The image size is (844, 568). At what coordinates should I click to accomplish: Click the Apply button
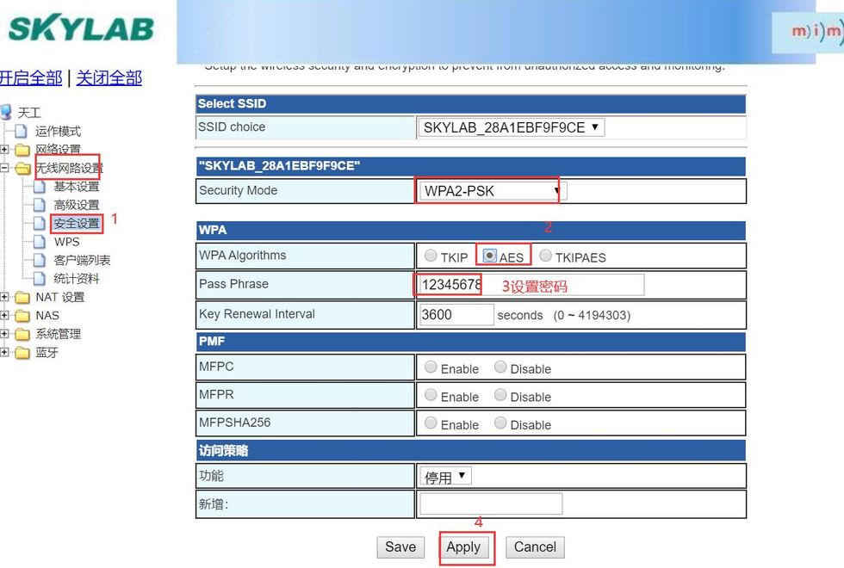[x=463, y=547]
